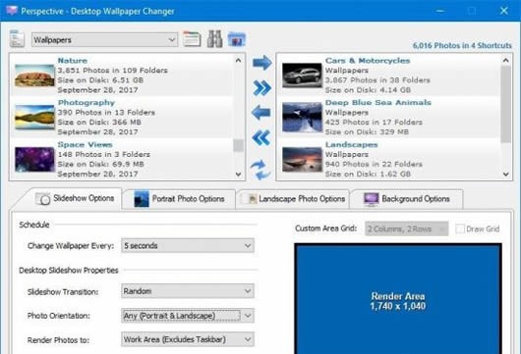Select the Photography thumbnail

pyautogui.click(x=34, y=117)
